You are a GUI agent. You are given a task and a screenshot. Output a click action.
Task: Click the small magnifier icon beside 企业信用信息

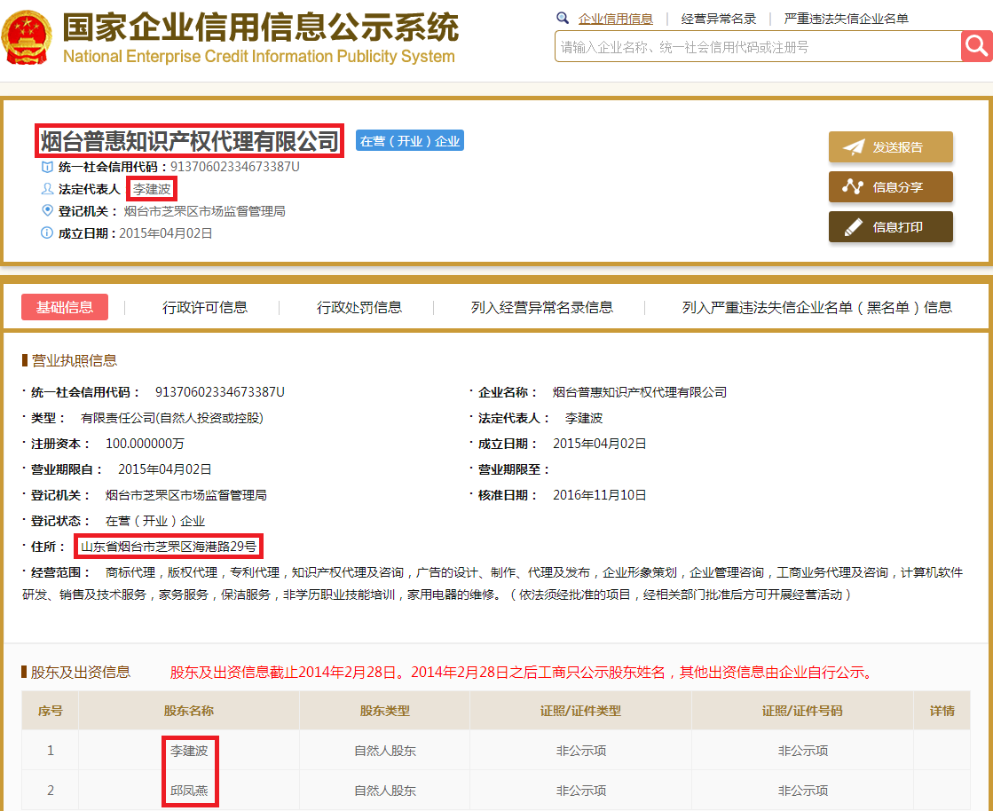[x=563, y=19]
